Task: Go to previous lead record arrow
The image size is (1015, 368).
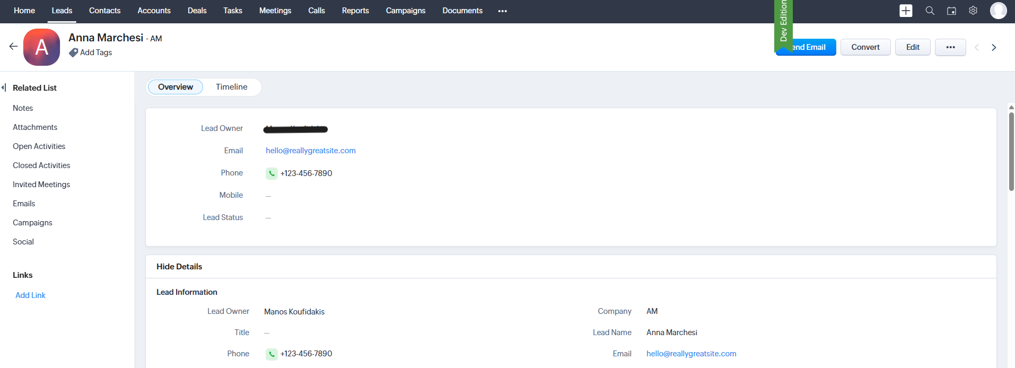Action: point(976,47)
